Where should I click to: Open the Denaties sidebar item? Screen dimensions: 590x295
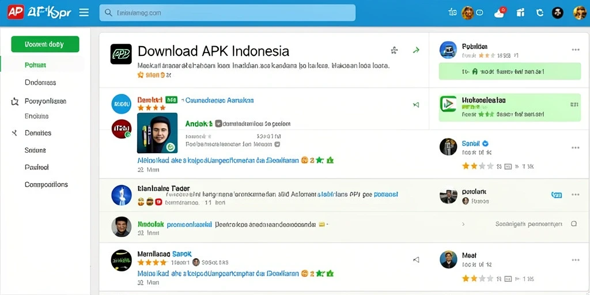click(38, 133)
